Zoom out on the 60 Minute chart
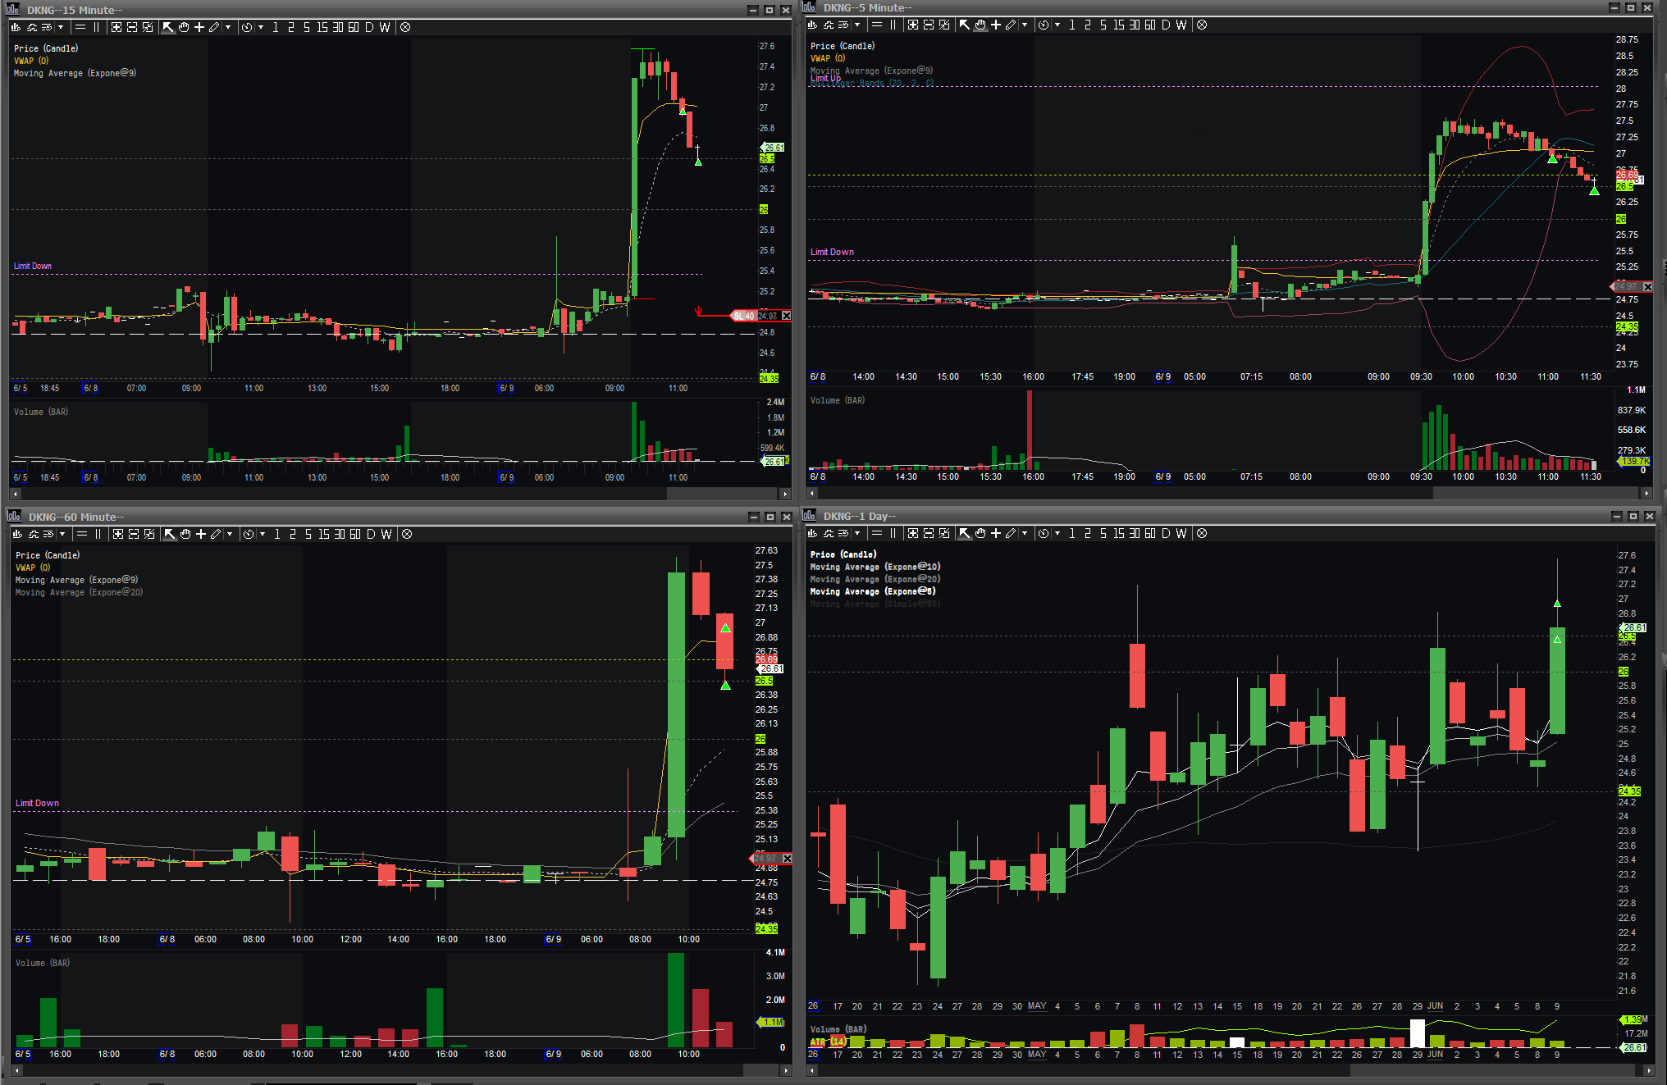 pos(134,534)
